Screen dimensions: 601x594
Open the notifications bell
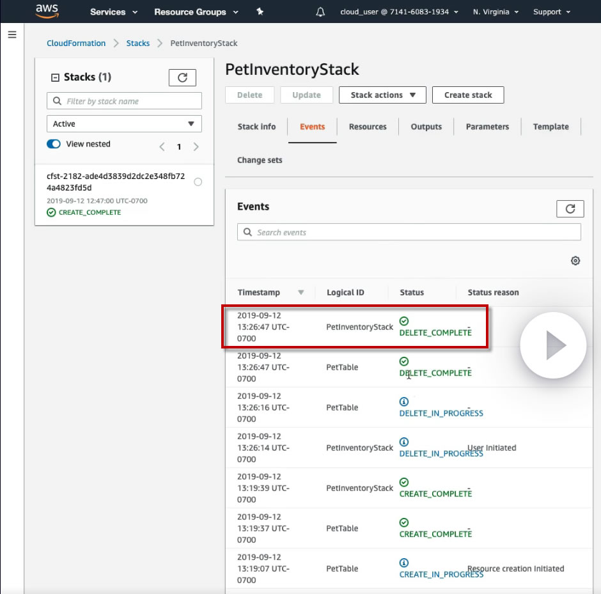[x=320, y=12]
